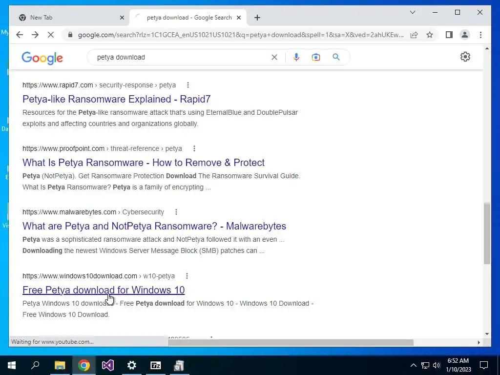Click the windows10download.com URL breadcrumb
500x375 pixels.
pos(99,276)
